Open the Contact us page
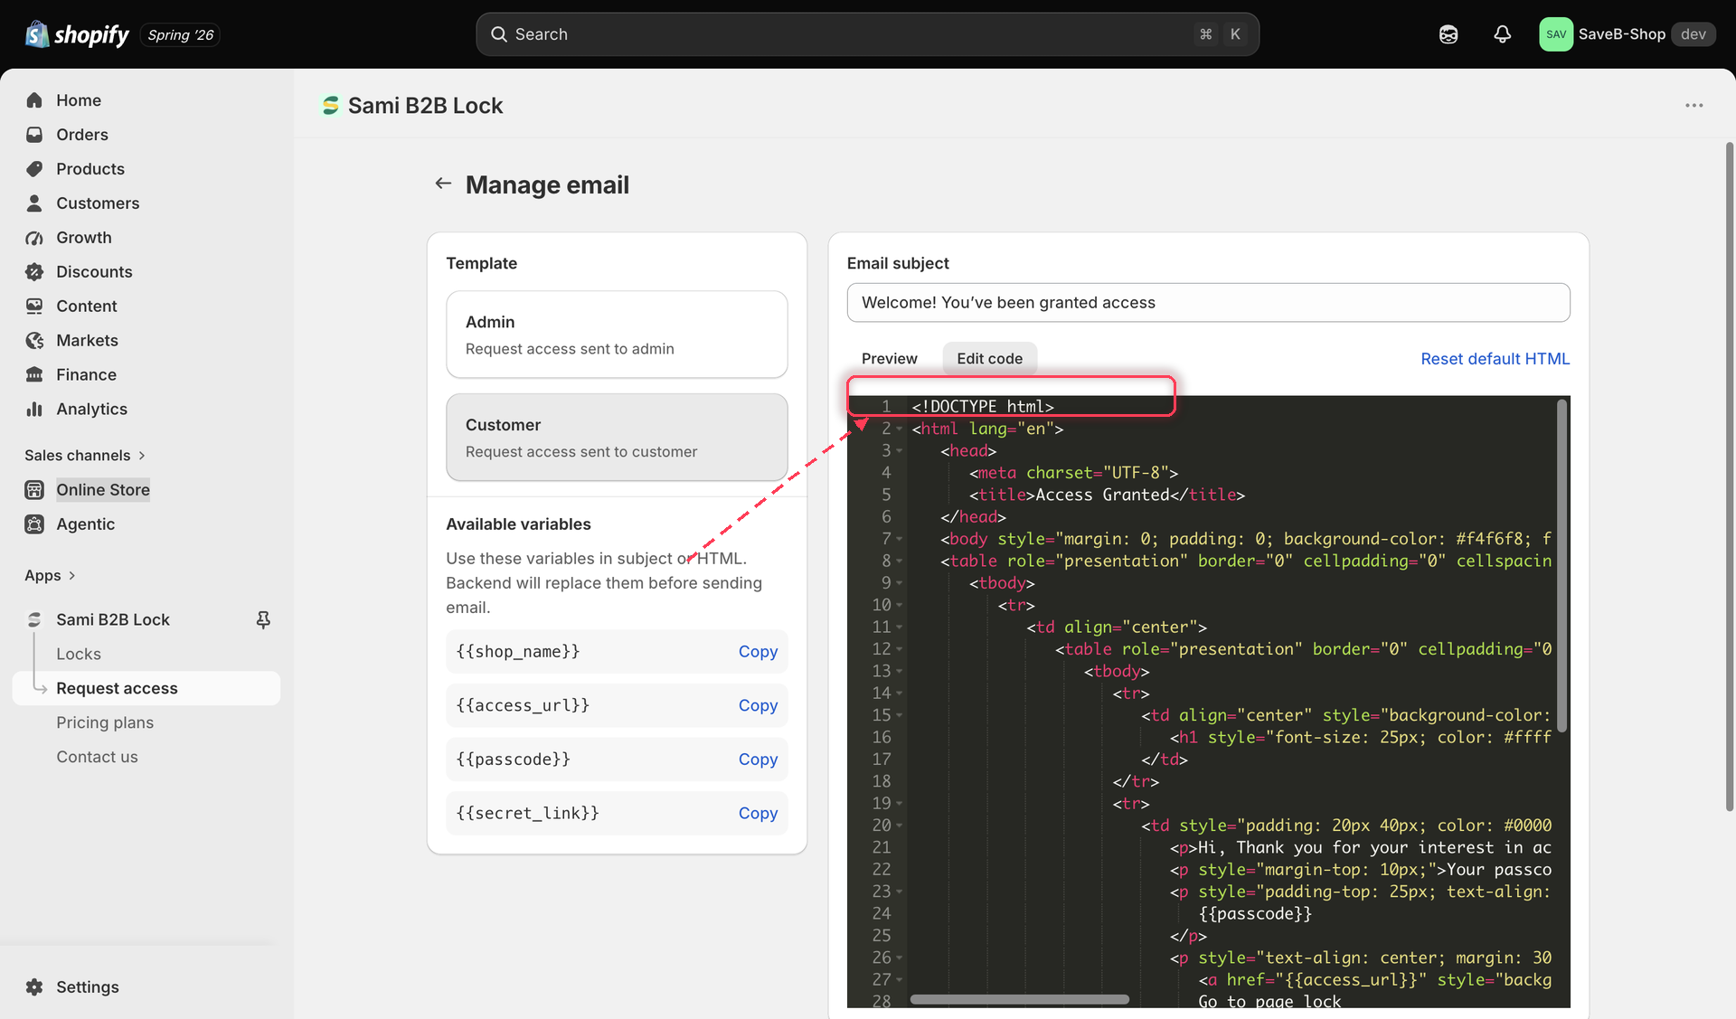Image resolution: width=1736 pixels, height=1019 pixels. [x=97, y=757]
